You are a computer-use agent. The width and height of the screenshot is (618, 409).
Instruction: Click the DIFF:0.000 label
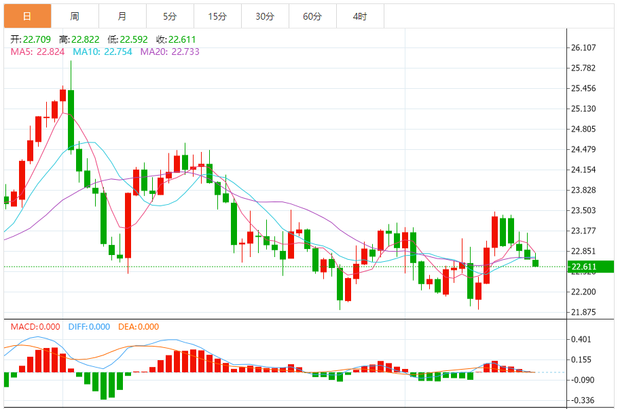coord(89,327)
